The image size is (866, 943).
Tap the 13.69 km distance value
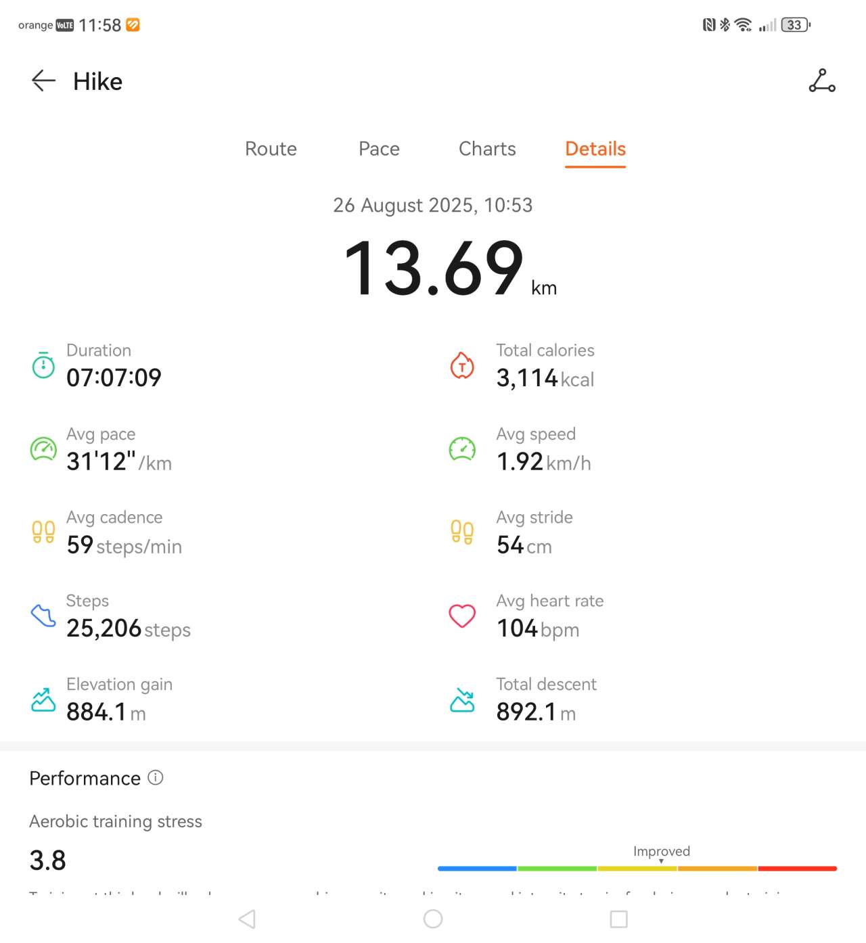tap(434, 269)
